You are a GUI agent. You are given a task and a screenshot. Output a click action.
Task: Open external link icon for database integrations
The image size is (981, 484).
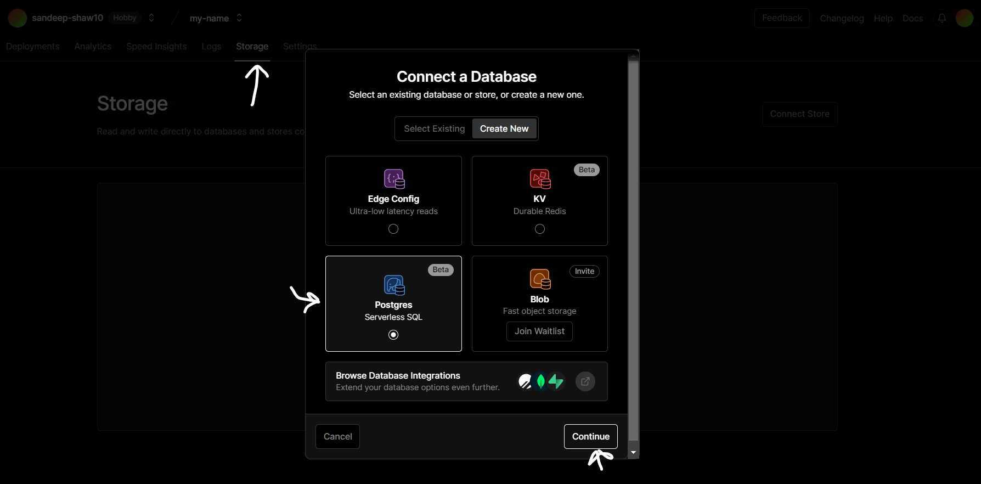pos(585,381)
